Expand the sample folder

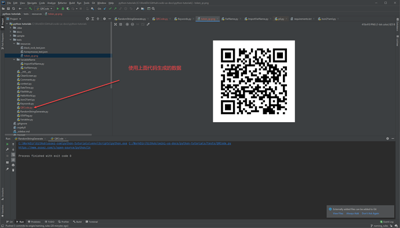[10, 36]
